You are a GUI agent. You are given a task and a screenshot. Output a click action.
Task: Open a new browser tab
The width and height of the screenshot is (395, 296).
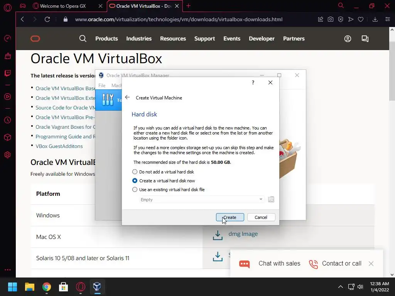(x=188, y=6)
